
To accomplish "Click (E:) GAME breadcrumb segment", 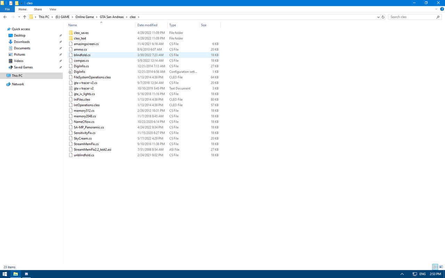I will point(62,17).
